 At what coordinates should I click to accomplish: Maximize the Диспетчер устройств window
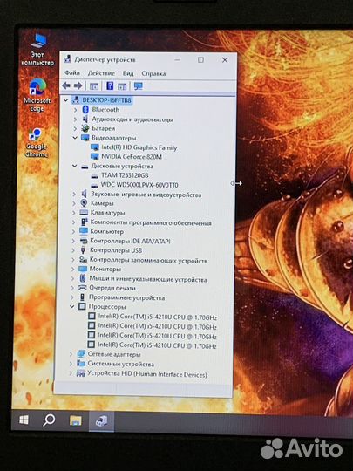point(200,60)
